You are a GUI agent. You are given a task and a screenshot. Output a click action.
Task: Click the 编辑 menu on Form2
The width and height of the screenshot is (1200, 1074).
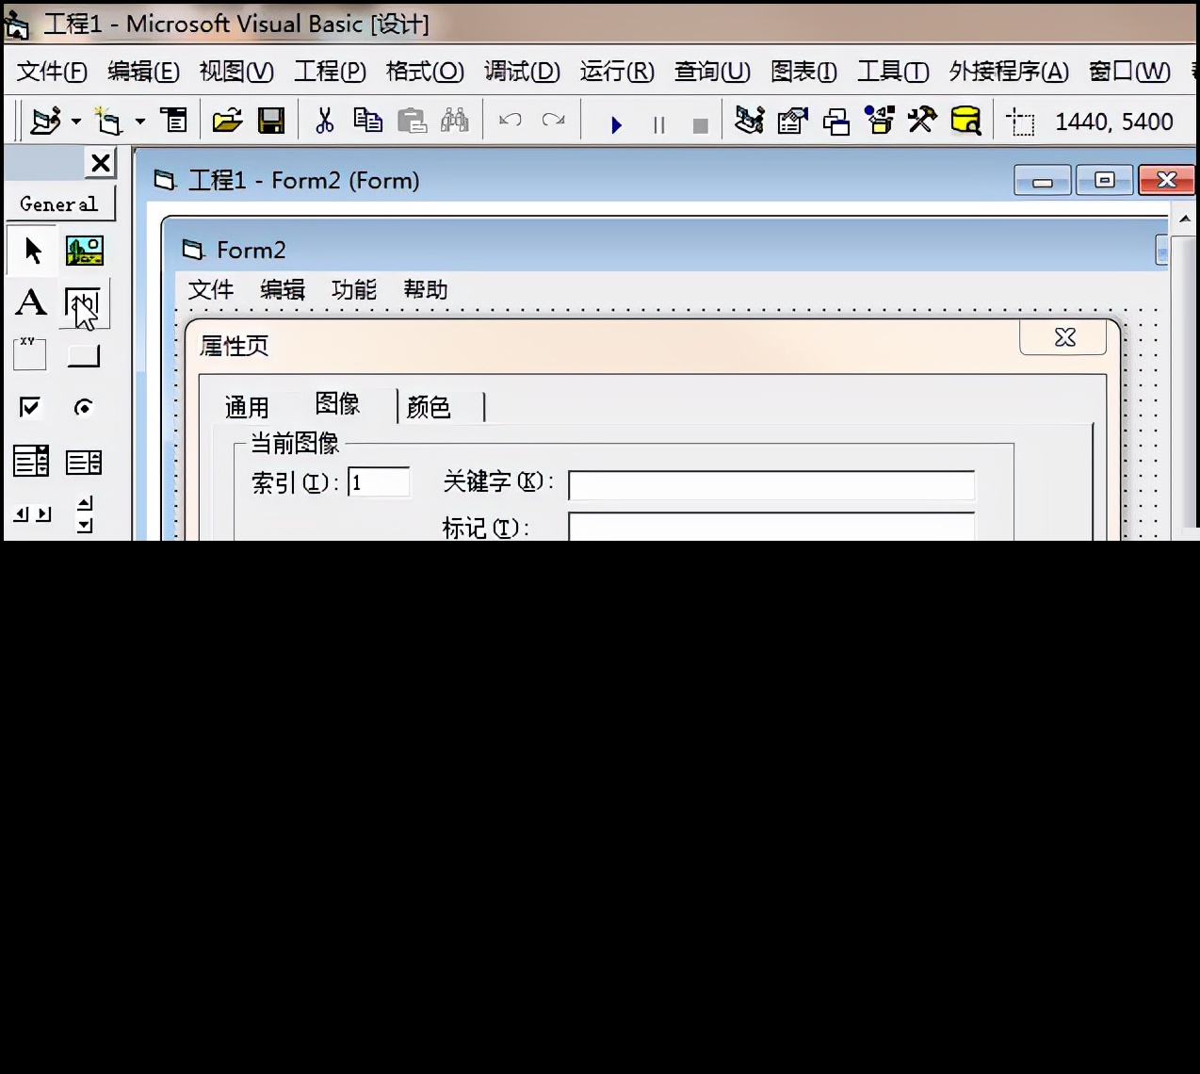(283, 290)
